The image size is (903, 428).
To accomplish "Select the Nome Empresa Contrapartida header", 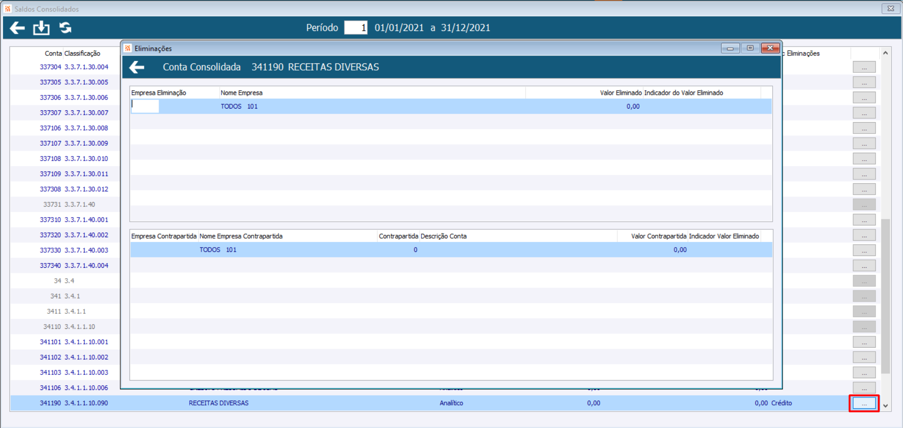I will [241, 236].
